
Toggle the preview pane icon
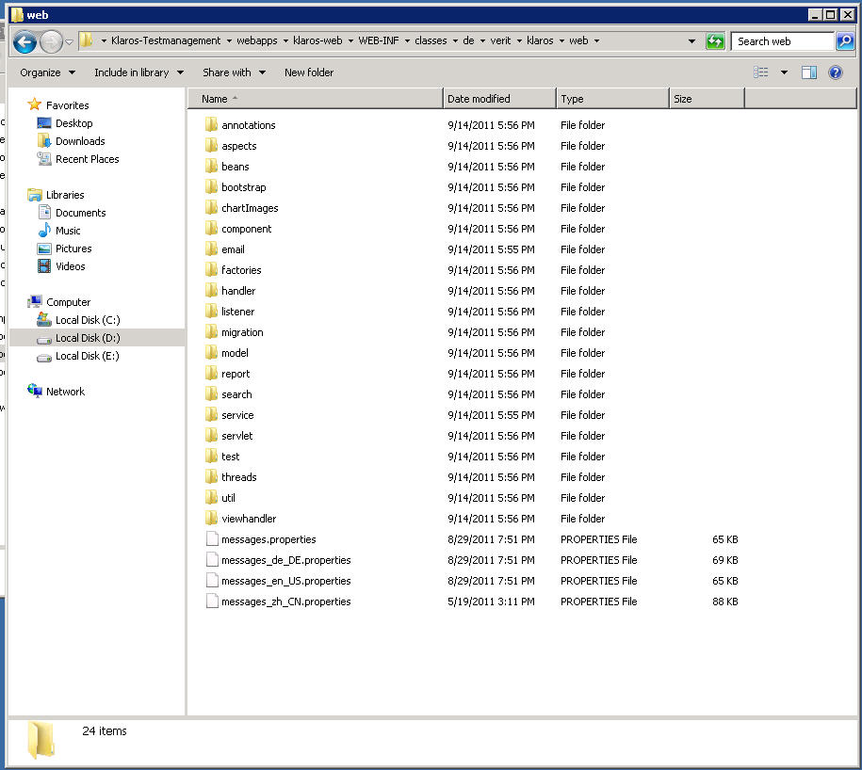click(808, 72)
